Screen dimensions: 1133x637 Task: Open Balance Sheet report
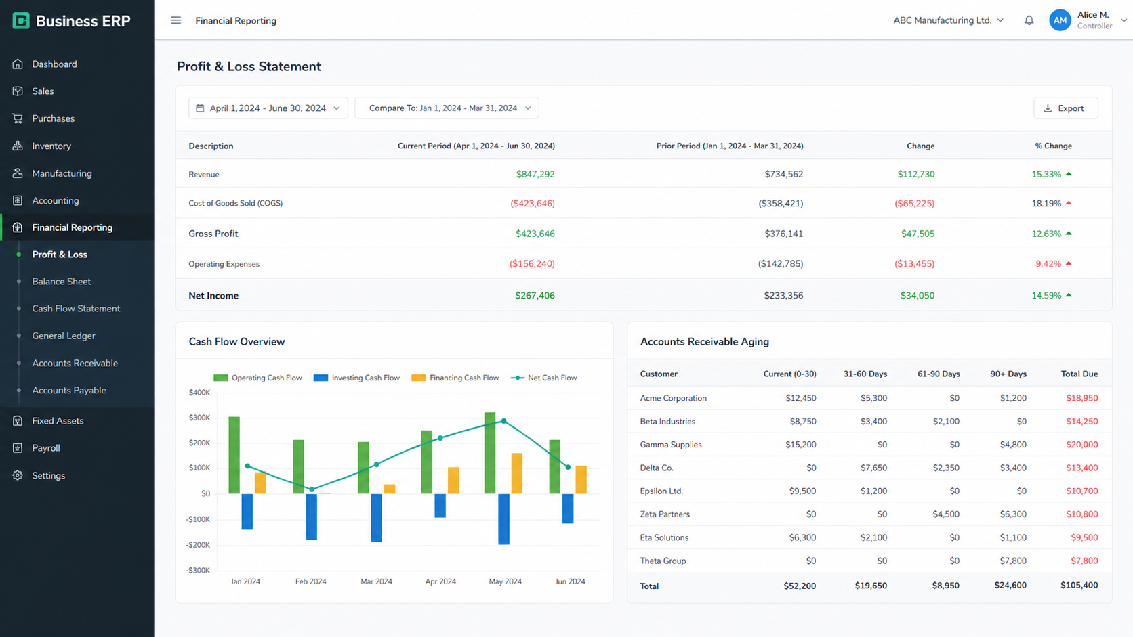77,282
